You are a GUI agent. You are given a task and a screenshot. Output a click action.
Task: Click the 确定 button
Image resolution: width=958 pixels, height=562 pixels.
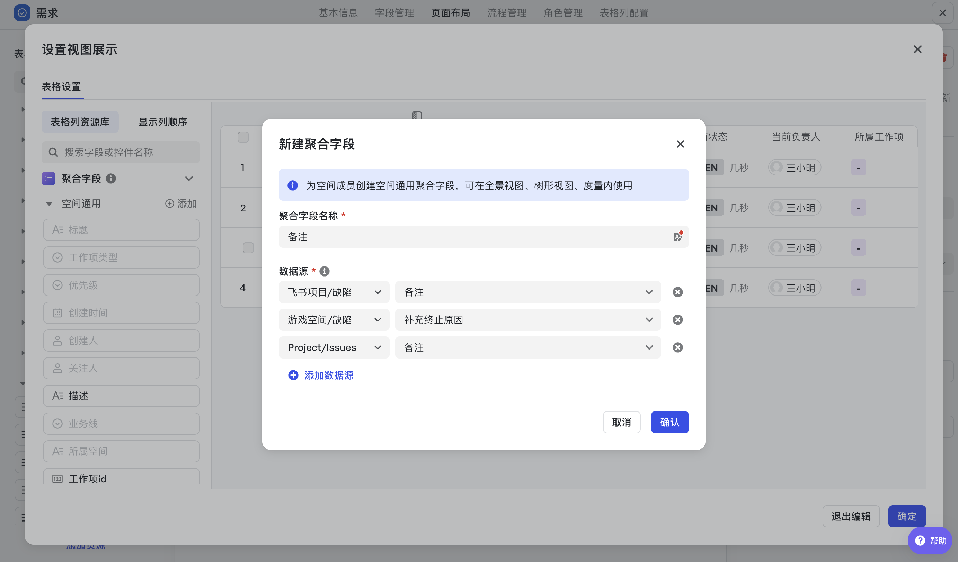coord(907,516)
